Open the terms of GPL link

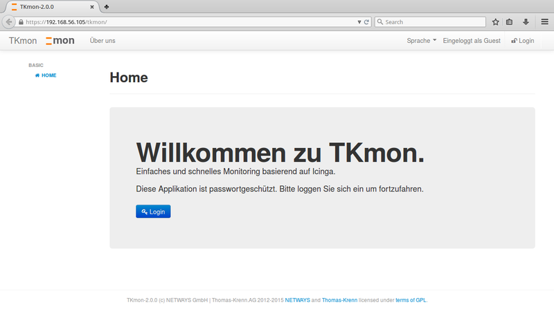411,300
